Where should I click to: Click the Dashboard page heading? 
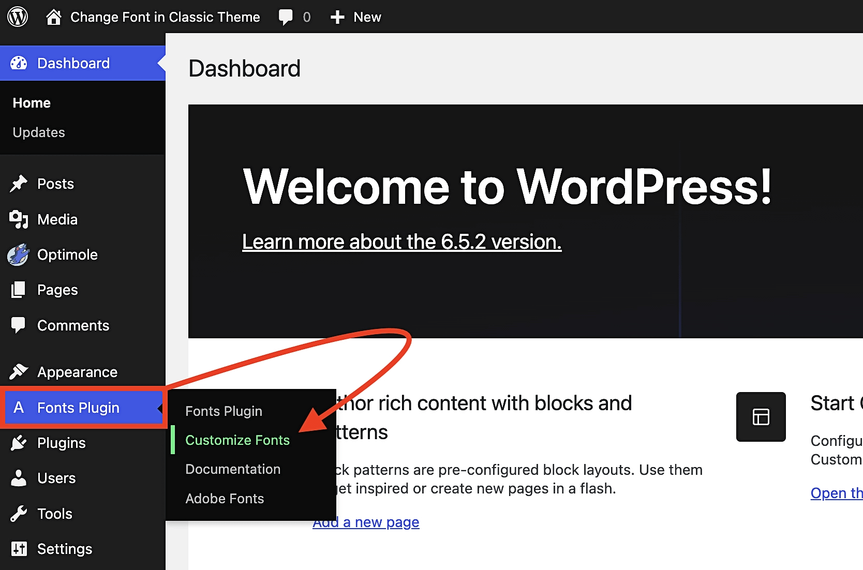244,68
